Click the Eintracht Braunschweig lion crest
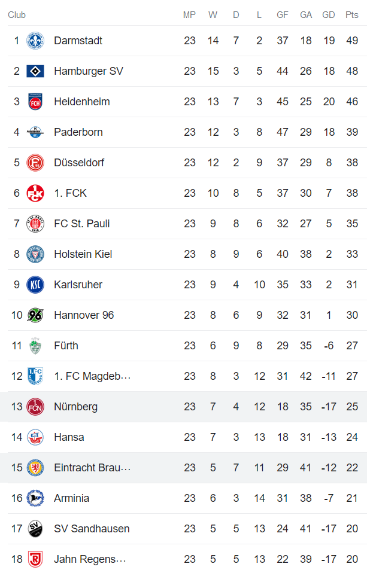Image resolution: width=367 pixels, height=579 pixels. click(x=35, y=468)
